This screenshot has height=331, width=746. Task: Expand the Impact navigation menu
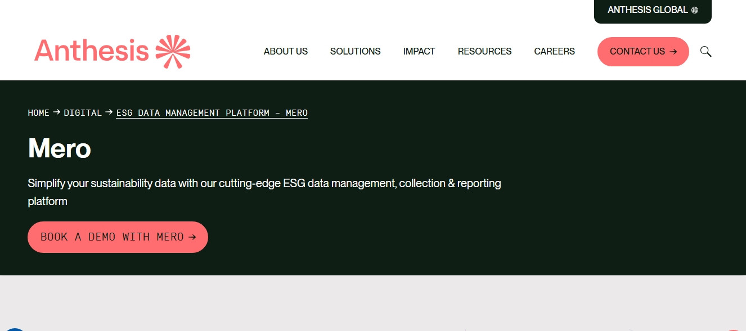[x=419, y=51]
